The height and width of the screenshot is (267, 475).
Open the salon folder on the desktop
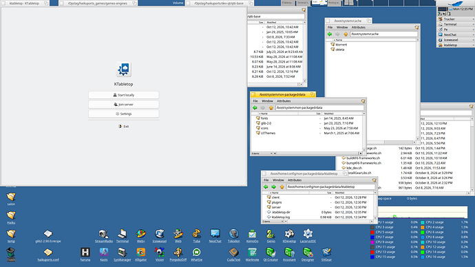11,199
